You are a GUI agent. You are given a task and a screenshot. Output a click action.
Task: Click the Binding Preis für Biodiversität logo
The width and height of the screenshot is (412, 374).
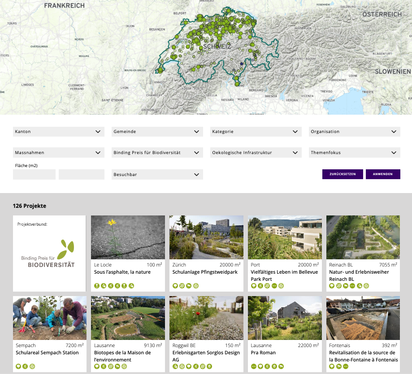click(x=49, y=254)
